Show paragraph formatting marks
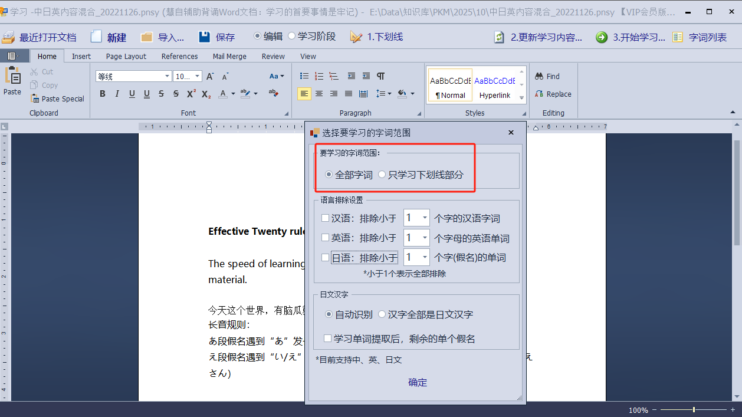 click(381, 76)
